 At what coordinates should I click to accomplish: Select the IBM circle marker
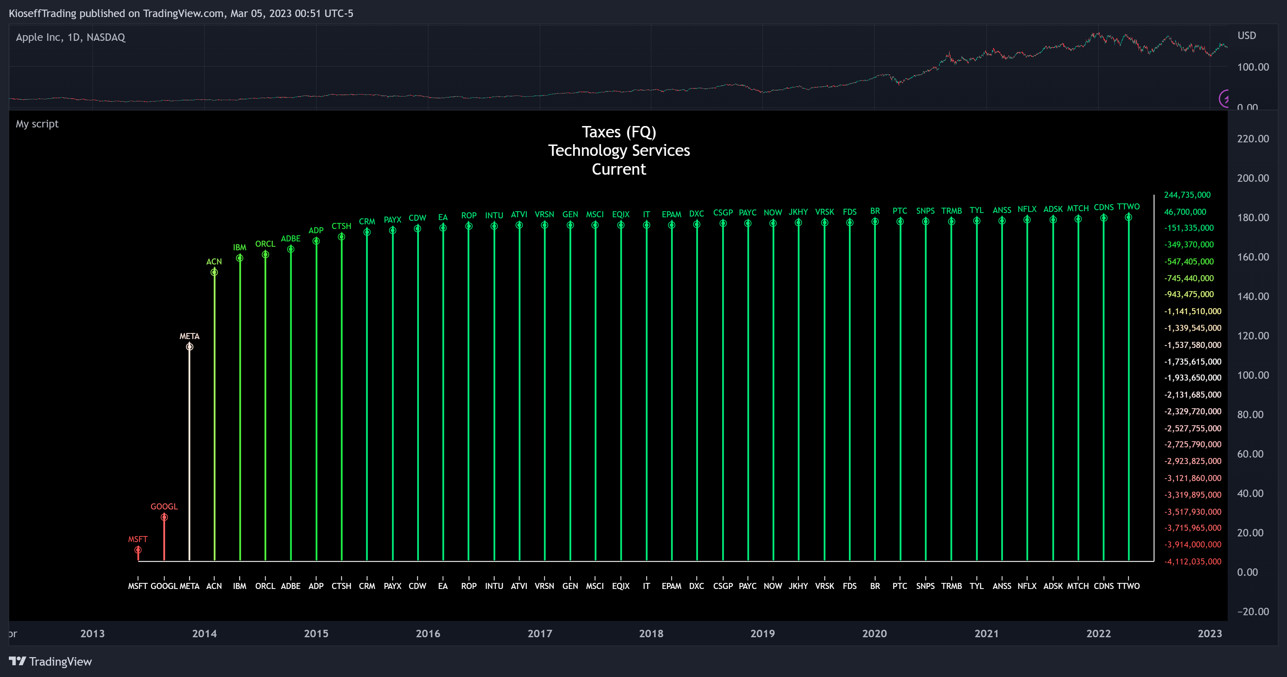[x=240, y=258]
